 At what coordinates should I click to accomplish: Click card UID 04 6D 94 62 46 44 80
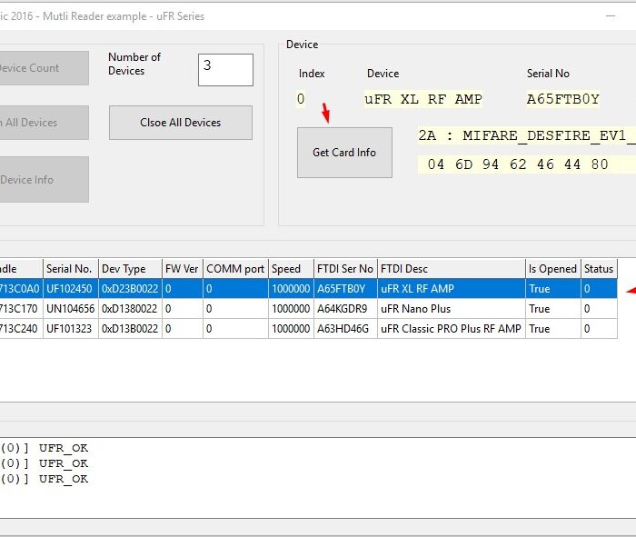[527, 164]
